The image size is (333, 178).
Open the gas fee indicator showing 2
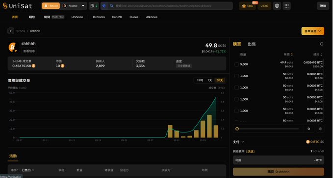94,6
